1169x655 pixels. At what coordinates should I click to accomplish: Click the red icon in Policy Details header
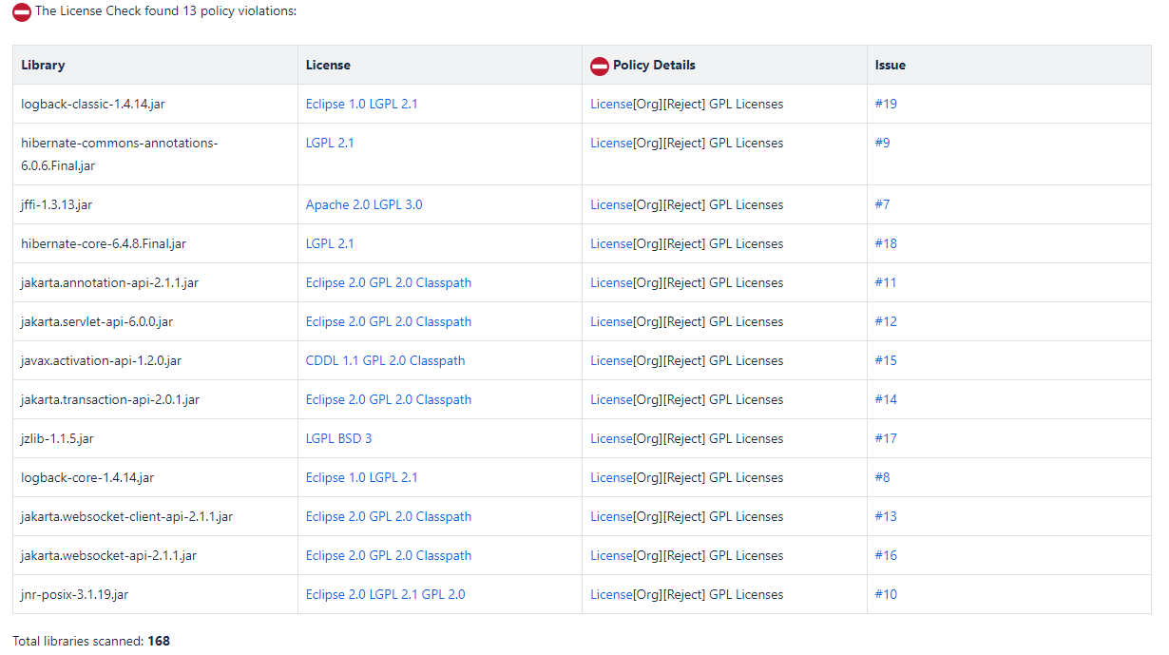pos(599,66)
